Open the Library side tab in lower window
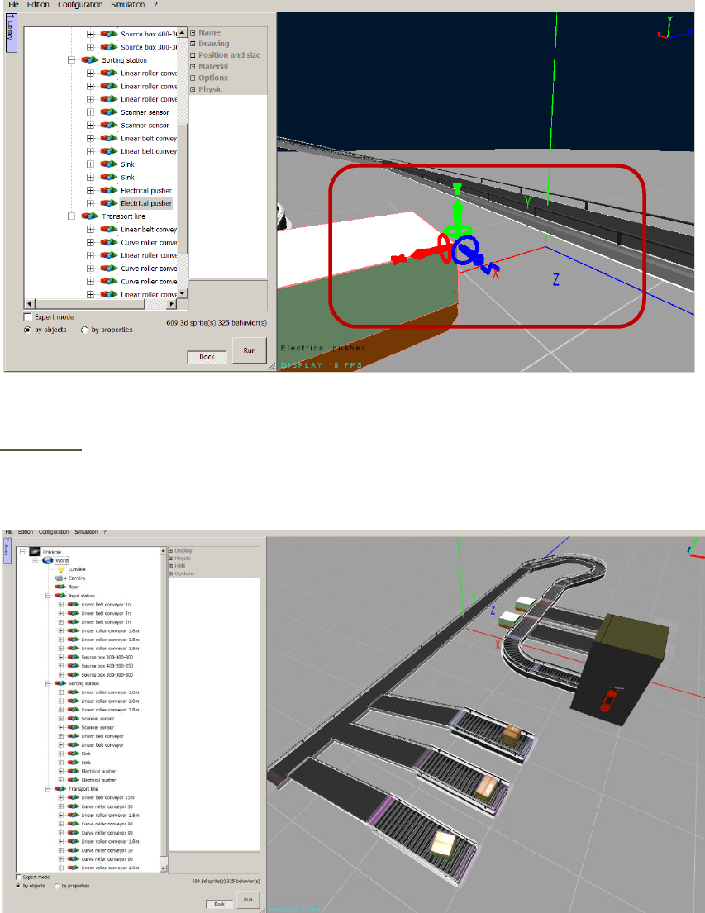 tap(7, 550)
